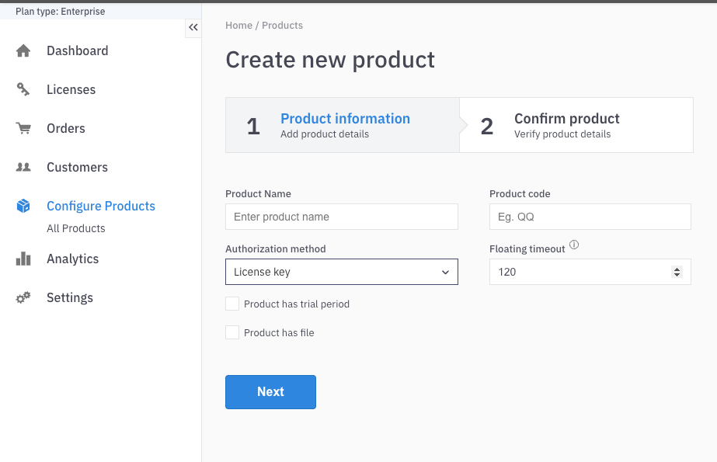Click the Orders shopping cart icon
This screenshot has width=717, height=462.
(x=23, y=129)
